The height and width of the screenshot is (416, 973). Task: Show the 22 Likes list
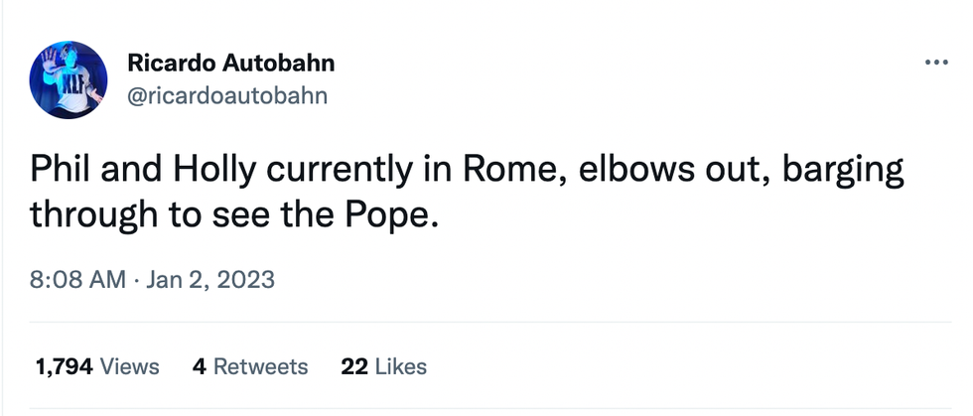click(x=383, y=366)
